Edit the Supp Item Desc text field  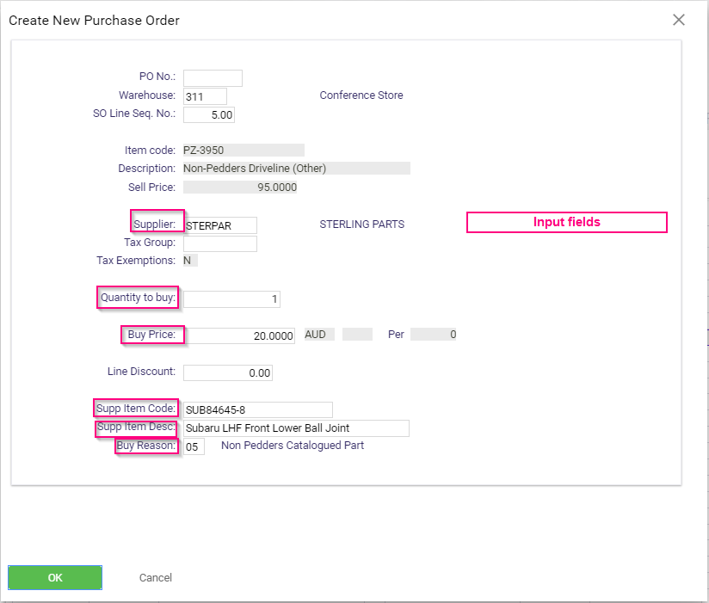point(296,428)
